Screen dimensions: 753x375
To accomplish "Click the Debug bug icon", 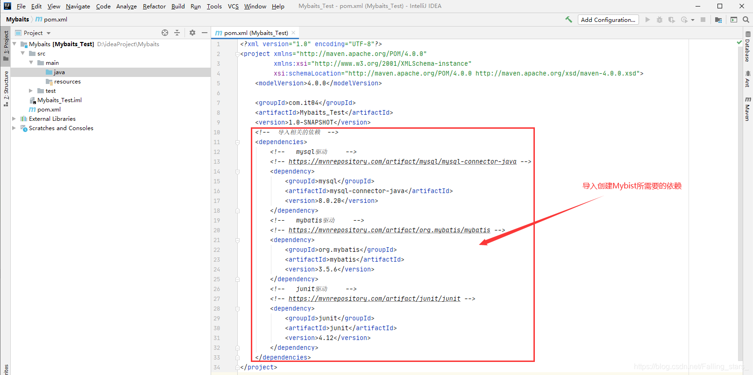I will point(659,20).
